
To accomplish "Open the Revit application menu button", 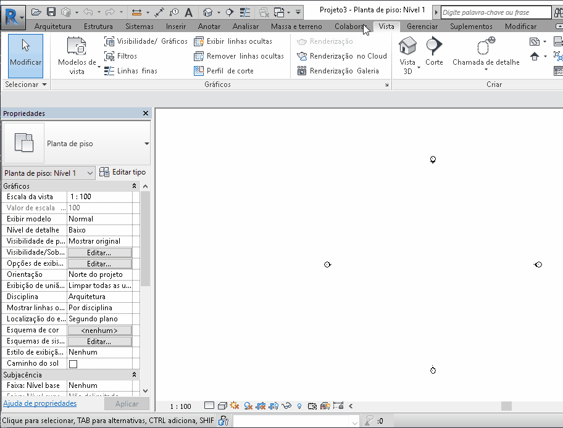I will click(x=13, y=17).
